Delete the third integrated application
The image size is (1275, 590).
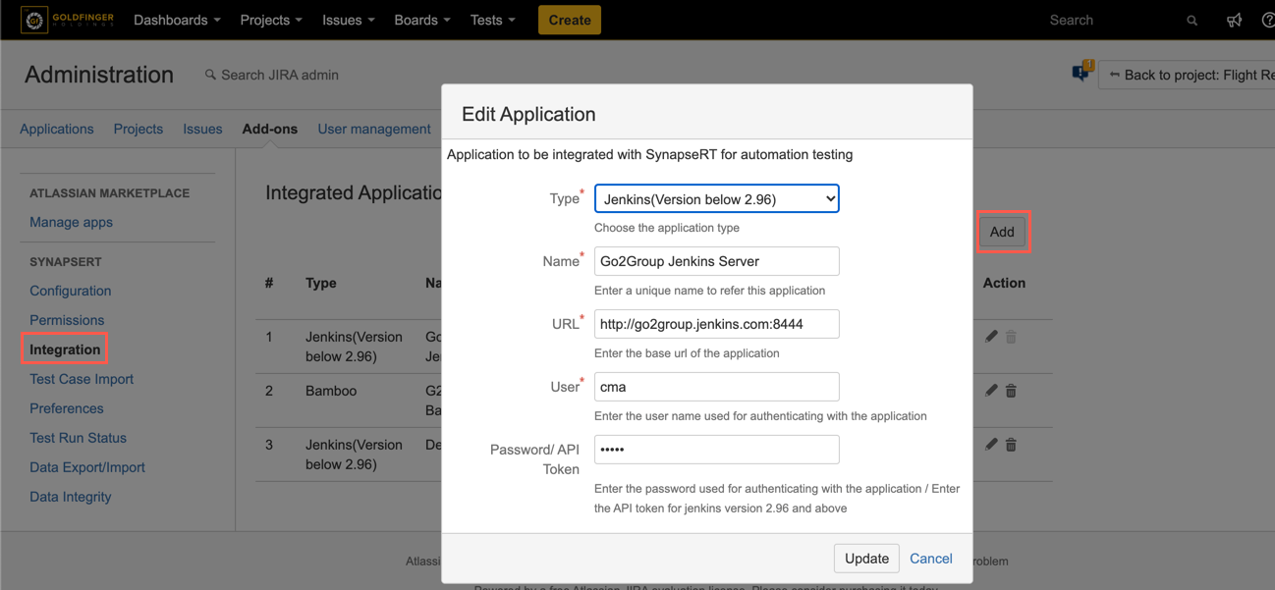(1011, 445)
